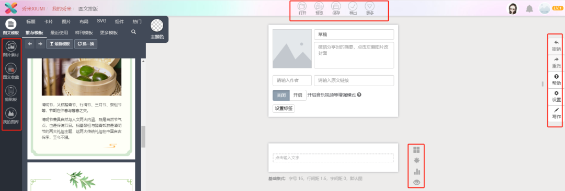Click help question mark beside 增强模式
The image size is (565, 191).
coord(359,95)
